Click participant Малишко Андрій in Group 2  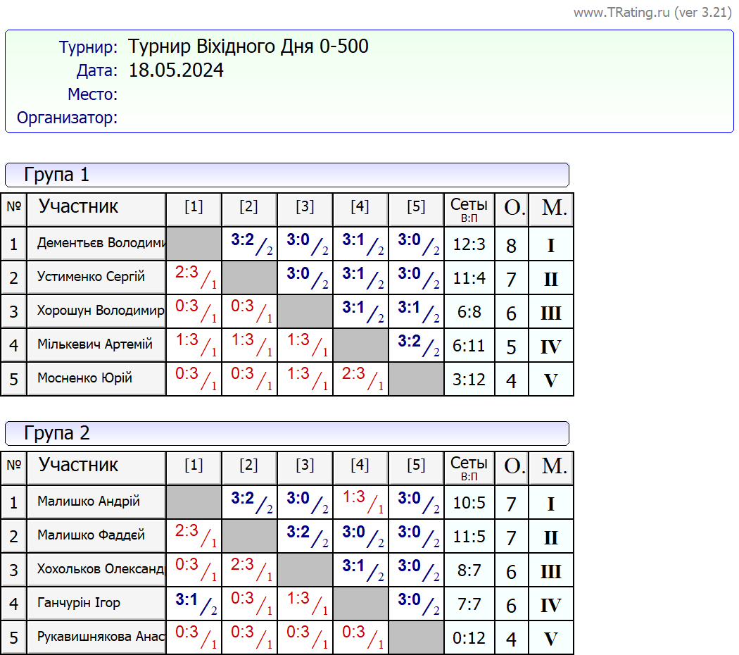point(89,501)
